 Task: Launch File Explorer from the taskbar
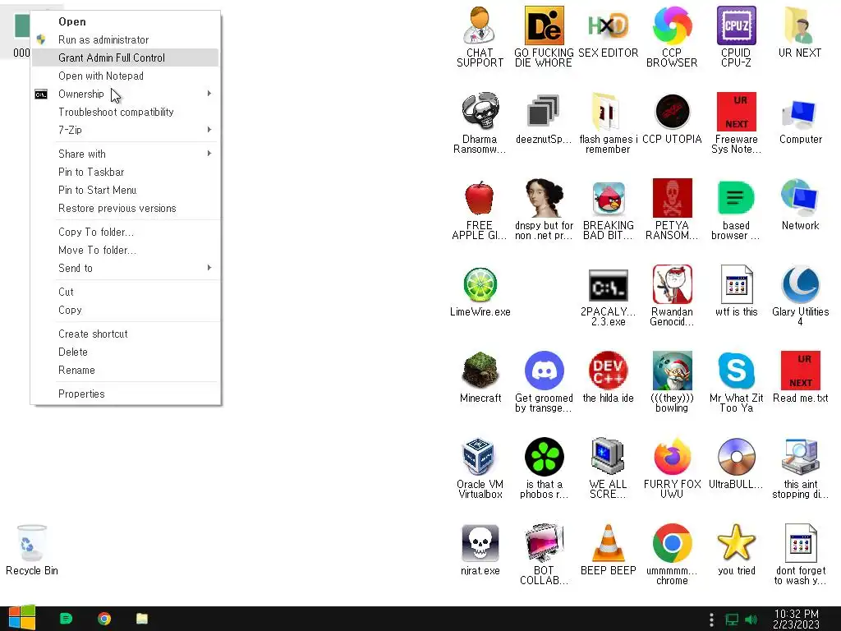[141, 619]
